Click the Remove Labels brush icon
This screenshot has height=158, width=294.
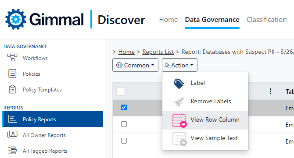[179, 102]
